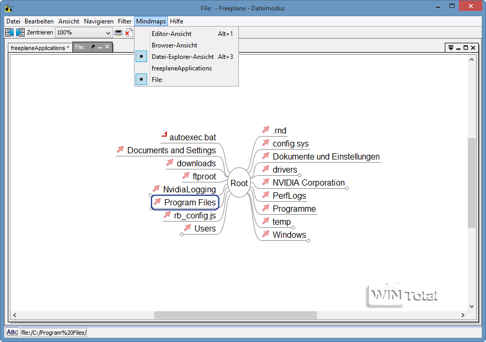Expand the temp node fold circle
The image size is (486, 342).
coord(293,228)
